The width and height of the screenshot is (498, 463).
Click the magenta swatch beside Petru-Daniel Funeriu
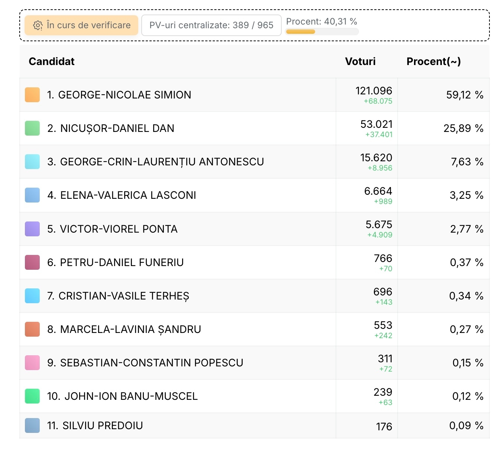(32, 262)
